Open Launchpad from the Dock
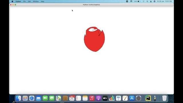Image resolution: width=183 pixels, height=103 pixels. 25,98
